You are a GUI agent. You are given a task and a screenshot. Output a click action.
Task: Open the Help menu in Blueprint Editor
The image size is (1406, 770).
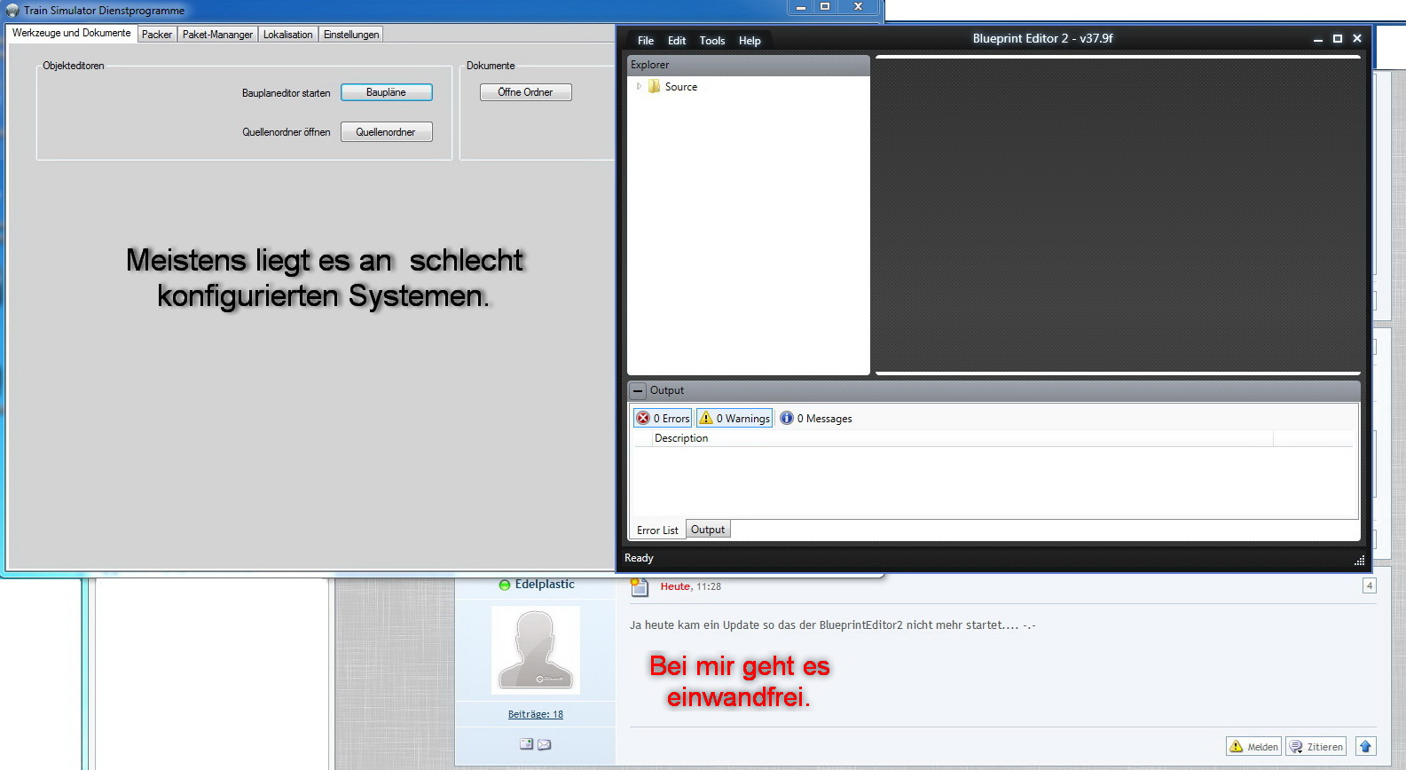750,41
